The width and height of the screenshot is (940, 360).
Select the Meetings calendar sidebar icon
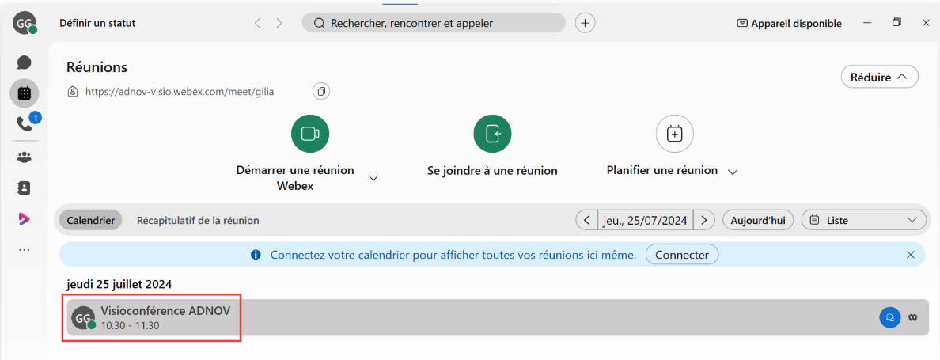[x=24, y=93]
